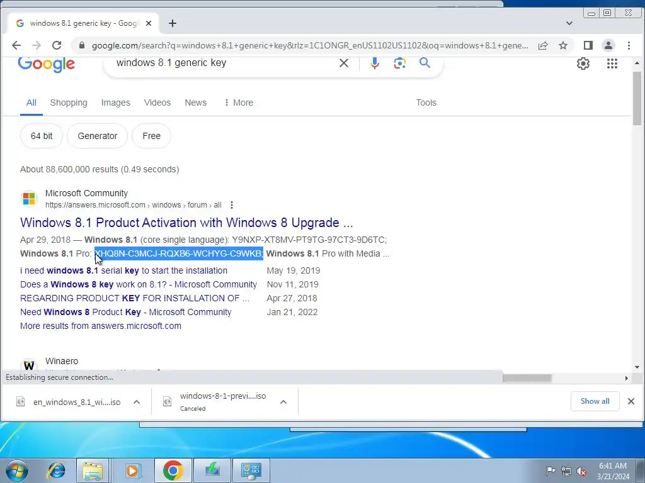Open 'More results from answers.microsoft.com'

[x=101, y=326]
